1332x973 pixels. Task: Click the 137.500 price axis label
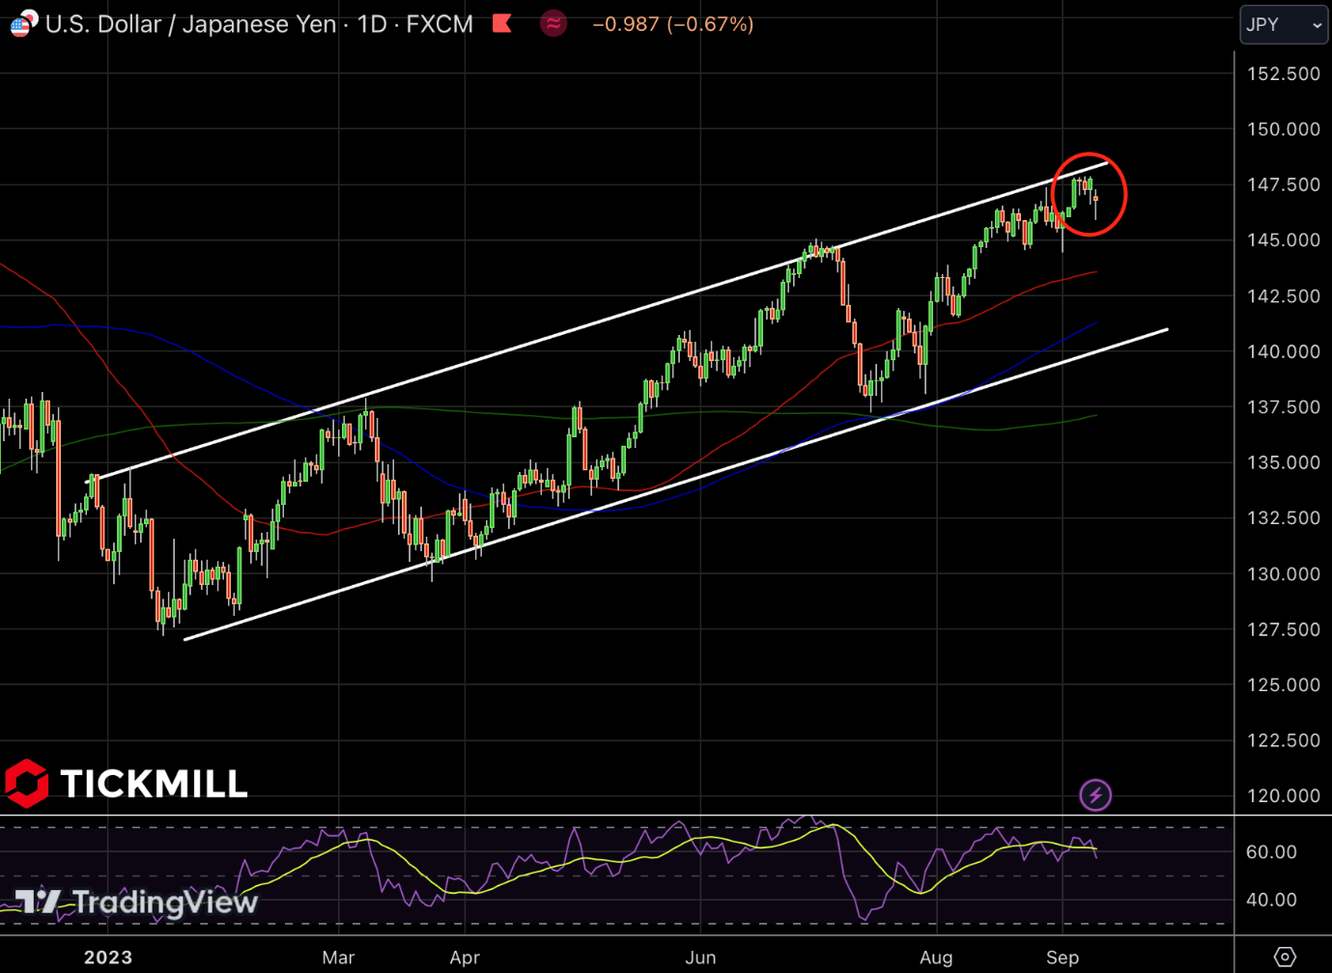(1284, 407)
